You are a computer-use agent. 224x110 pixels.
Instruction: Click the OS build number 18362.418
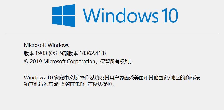coord(92,53)
